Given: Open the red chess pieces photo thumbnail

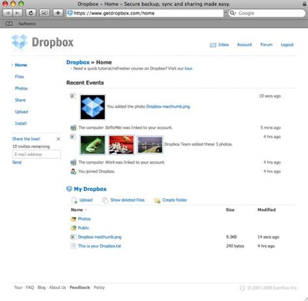Looking at the screenshot, I should pyautogui.click(x=122, y=145).
